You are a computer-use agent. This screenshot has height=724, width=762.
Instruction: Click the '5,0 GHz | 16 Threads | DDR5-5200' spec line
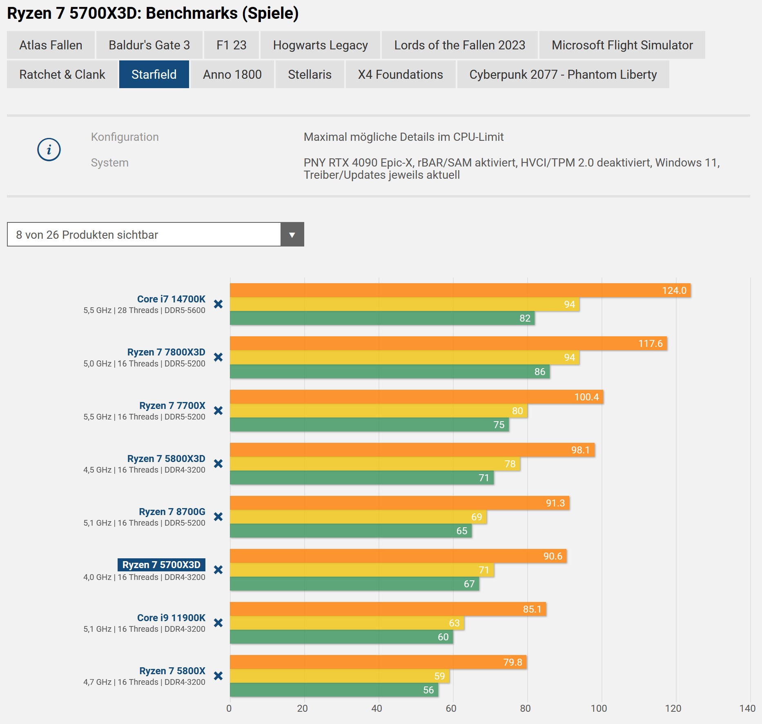point(145,364)
